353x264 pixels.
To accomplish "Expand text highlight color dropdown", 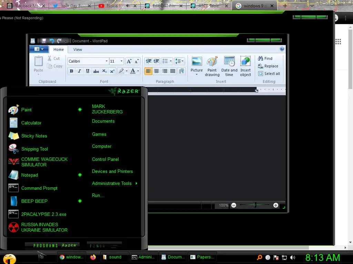I will click(x=127, y=71).
